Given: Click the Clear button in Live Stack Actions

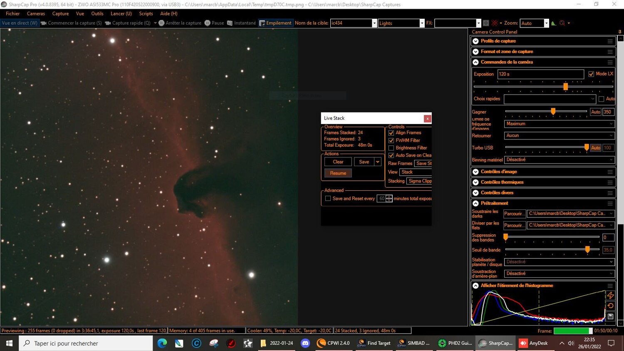Looking at the screenshot, I should point(337,162).
